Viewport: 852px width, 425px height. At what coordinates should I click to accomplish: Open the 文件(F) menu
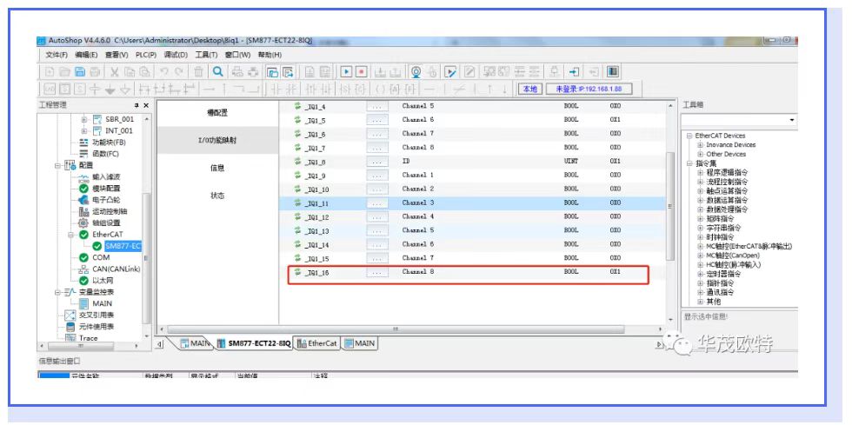click(57, 55)
